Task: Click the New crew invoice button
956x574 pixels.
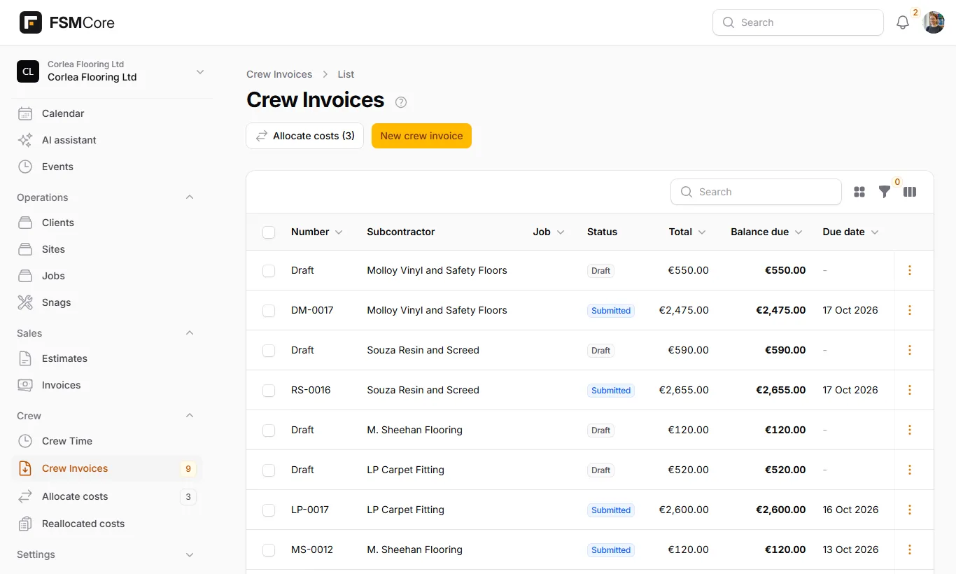Action: pyautogui.click(x=421, y=136)
